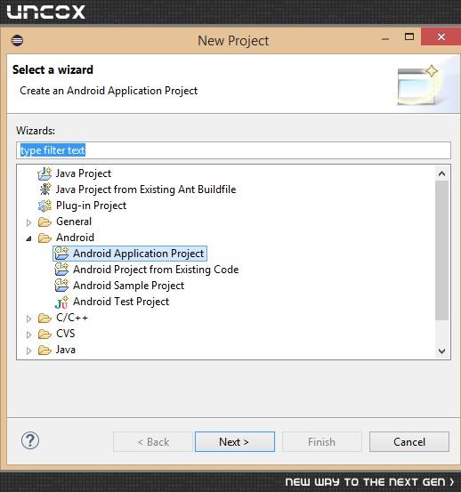
Task: Open help via the question mark icon
Action: click(x=30, y=440)
